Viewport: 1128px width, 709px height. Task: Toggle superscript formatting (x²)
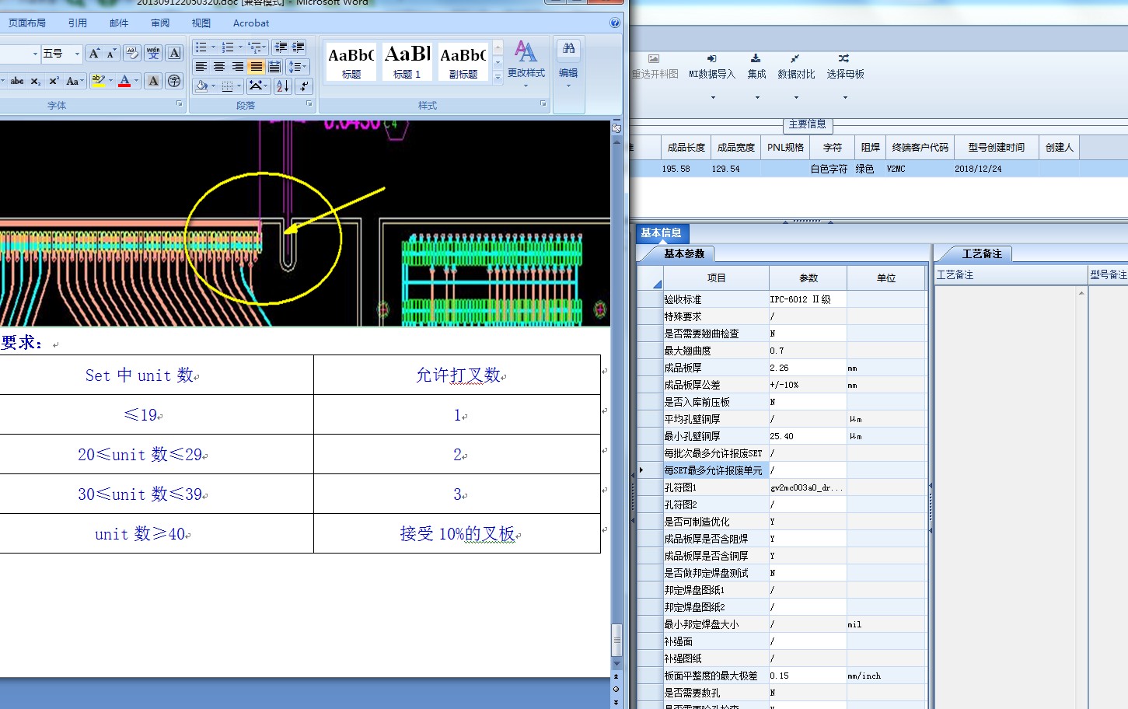pyautogui.click(x=54, y=81)
